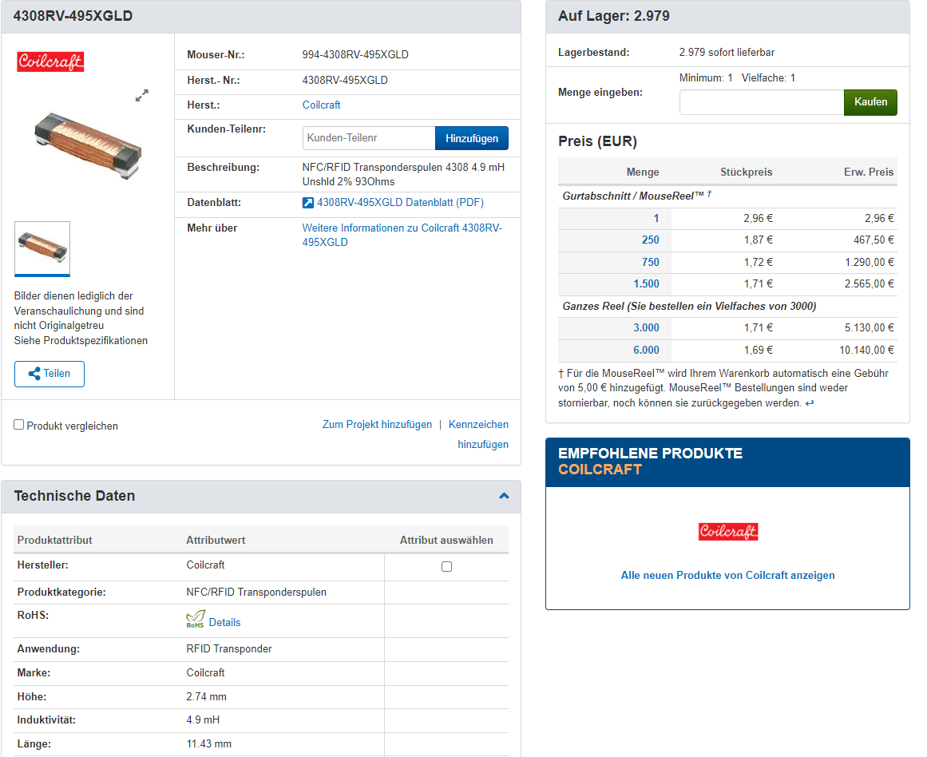The height and width of the screenshot is (757, 927).
Task: Open RoHS Details link
Action: (224, 622)
